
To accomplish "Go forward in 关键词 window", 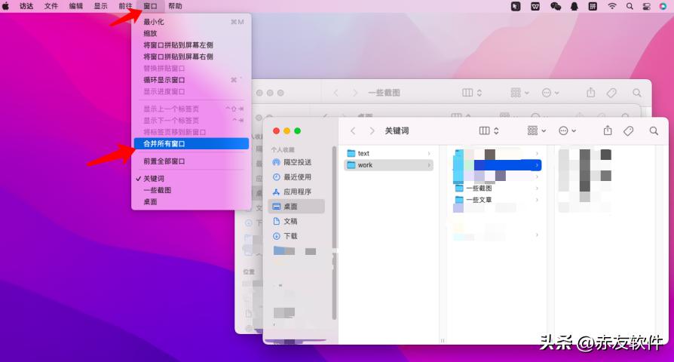I will tap(372, 130).
